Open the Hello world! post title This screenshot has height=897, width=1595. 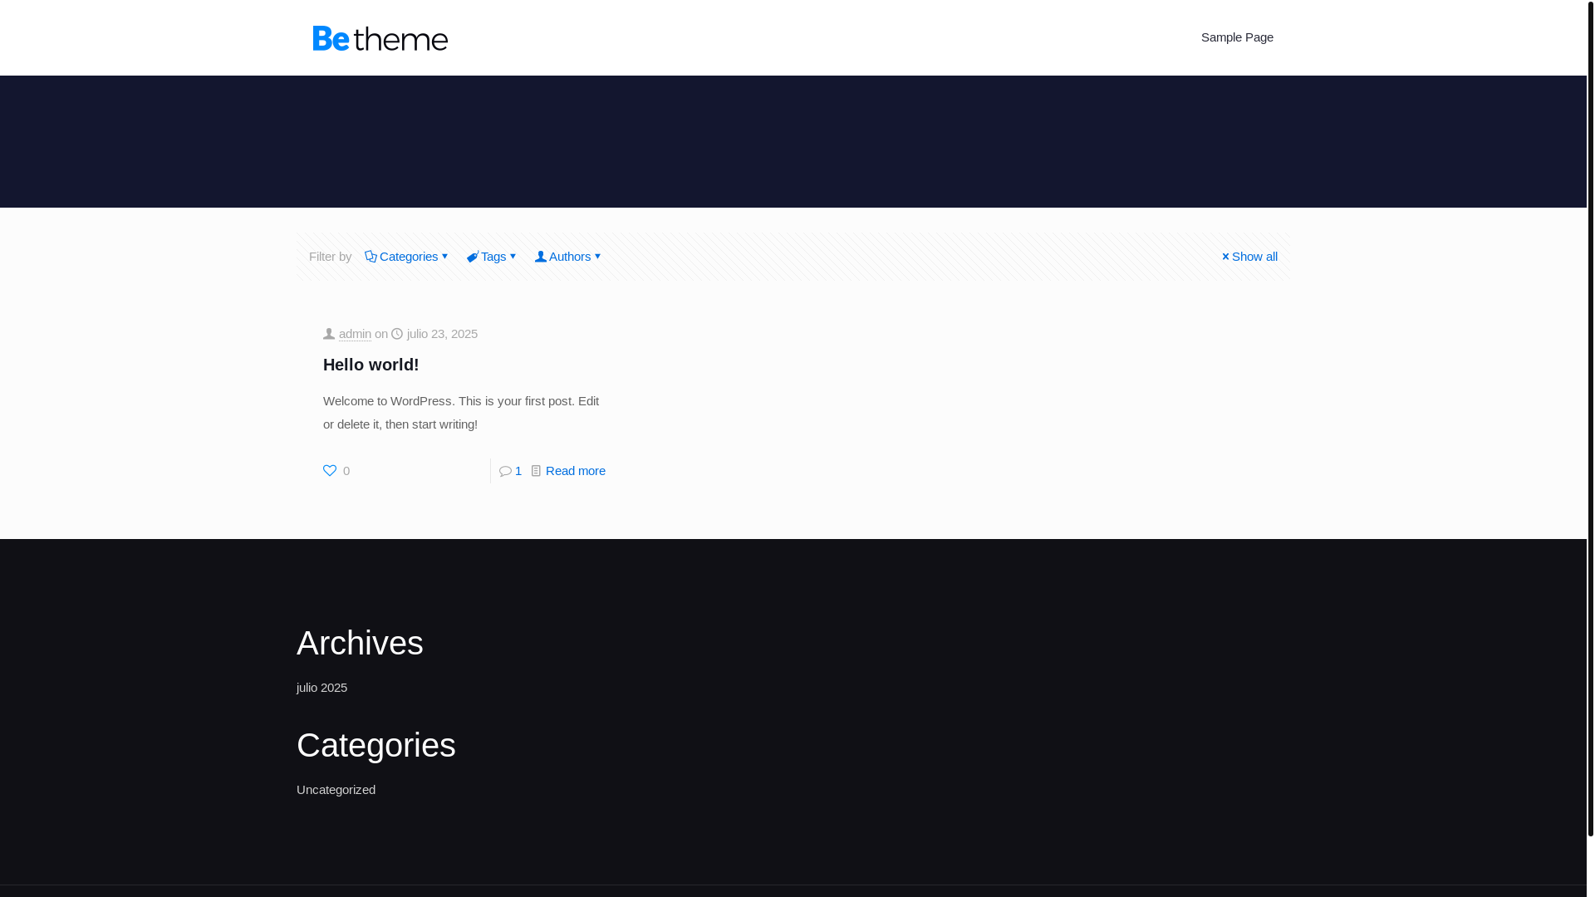pyautogui.click(x=371, y=365)
